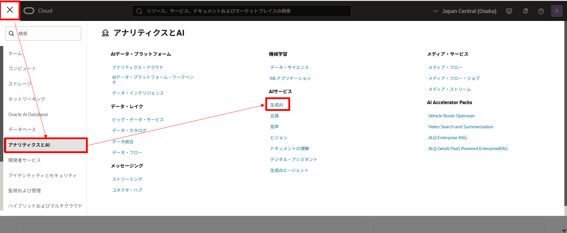This screenshot has width=567, height=233.
Task: Open the ドキュメントの理解 link
Action: pyautogui.click(x=290, y=148)
